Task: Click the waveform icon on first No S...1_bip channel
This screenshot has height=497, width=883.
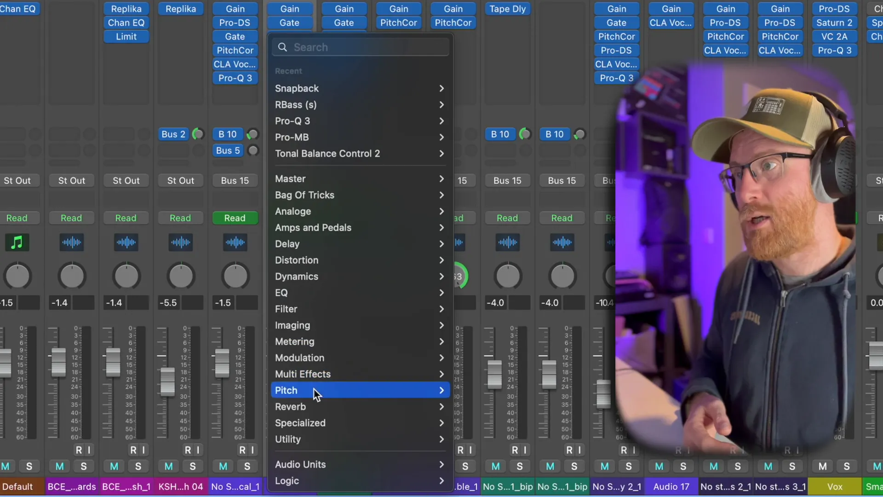Action: tap(508, 242)
